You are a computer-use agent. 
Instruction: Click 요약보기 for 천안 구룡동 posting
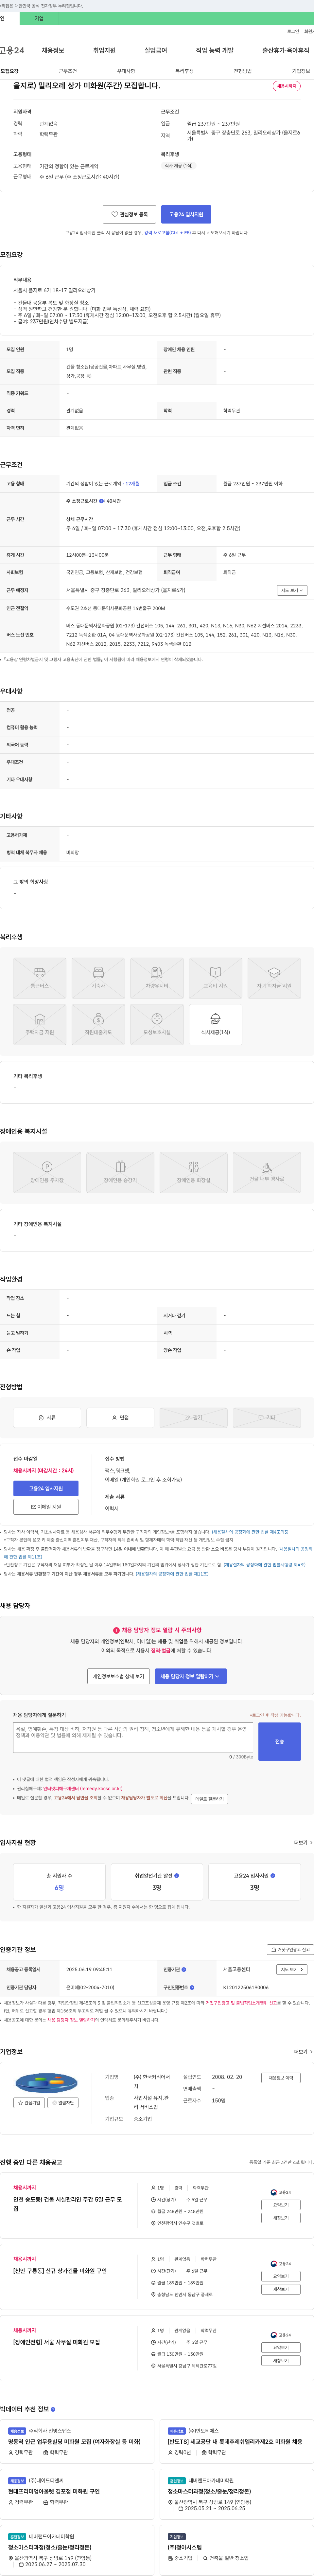pos(281,2276)
